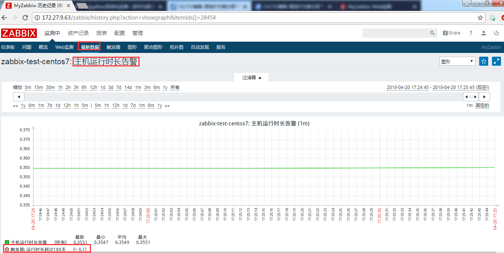Open the 图形 graph type dropdown
The image size is (504, 253).
pos(457,61)
